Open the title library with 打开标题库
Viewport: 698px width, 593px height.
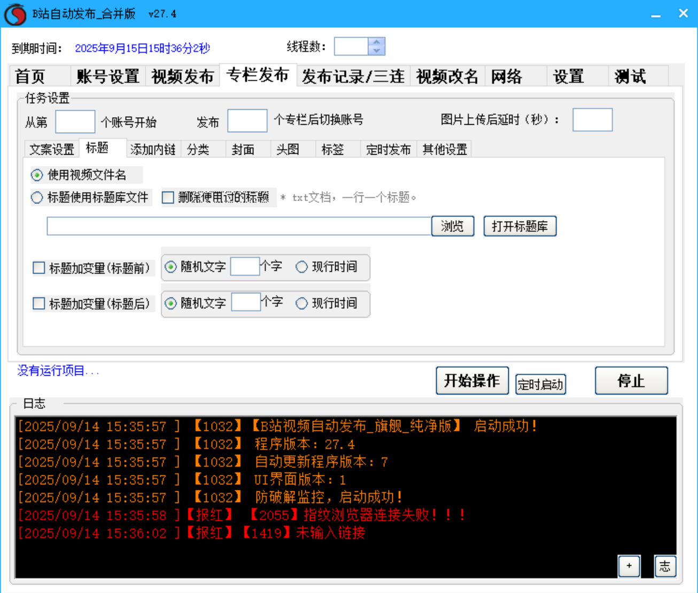click(x=519, y=225)
